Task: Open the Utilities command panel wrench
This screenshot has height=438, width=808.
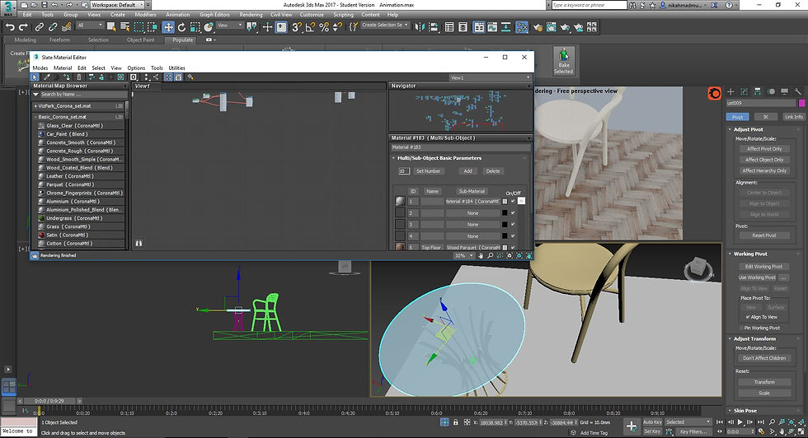Action: (x=798, y=91)
